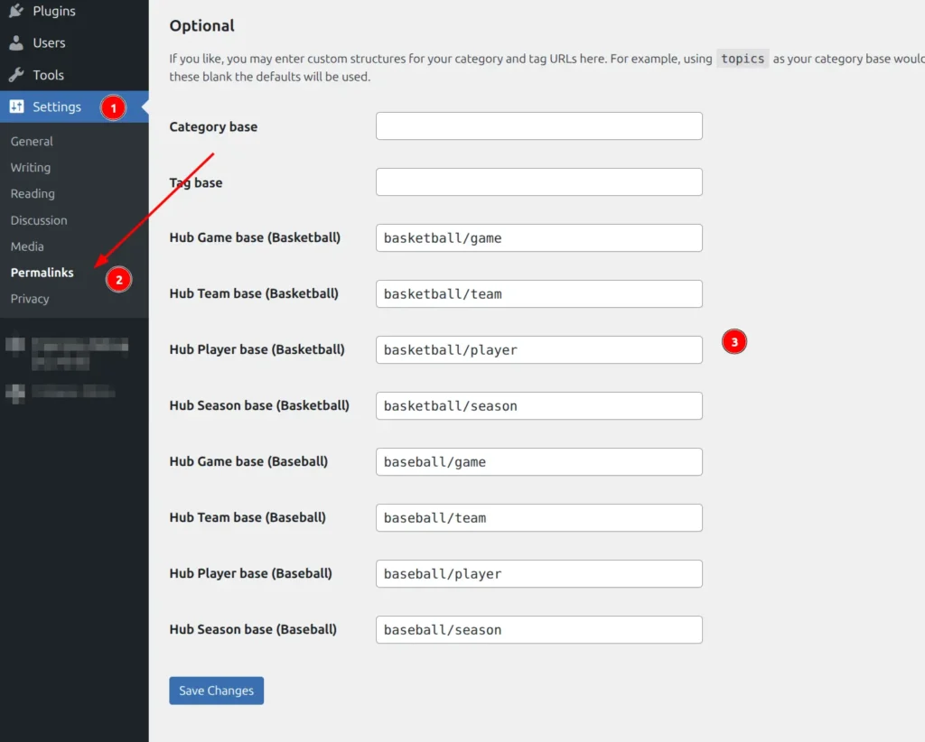
Task: Go to Reading settings
Action: pos(33,194)
